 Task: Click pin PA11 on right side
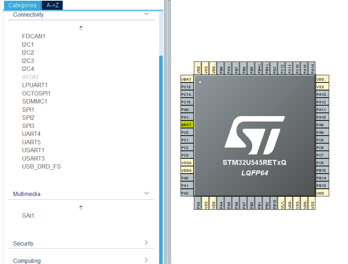[322, 110]
